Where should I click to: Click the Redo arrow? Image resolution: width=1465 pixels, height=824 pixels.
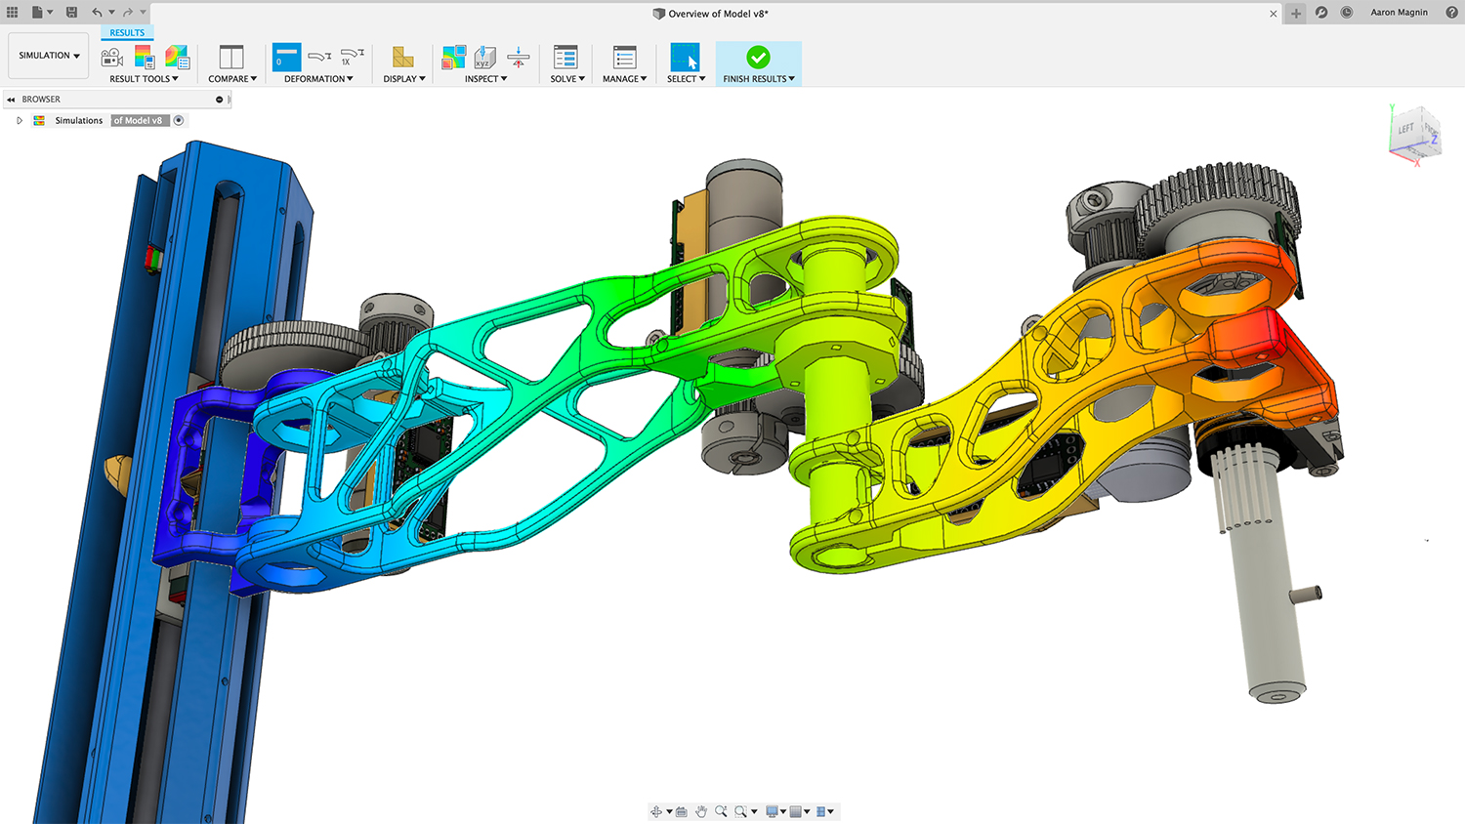(x=128, y=13)
